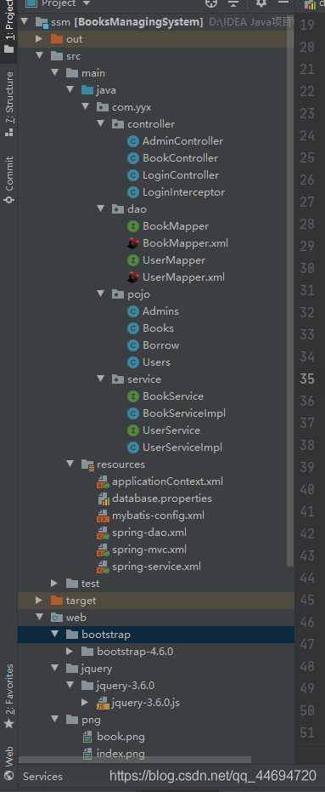The height and width of the screenshot is (792, 325).
Task: Open the Web tool tab
Action: point(8,763)
